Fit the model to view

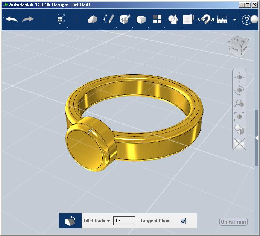click(x=239, y=117)
